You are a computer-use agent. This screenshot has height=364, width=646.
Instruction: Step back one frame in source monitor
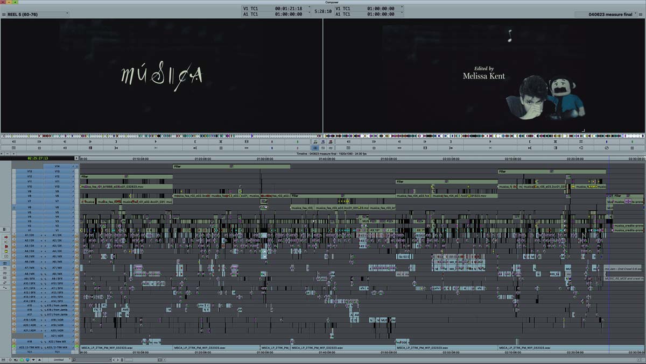(65, 141)
